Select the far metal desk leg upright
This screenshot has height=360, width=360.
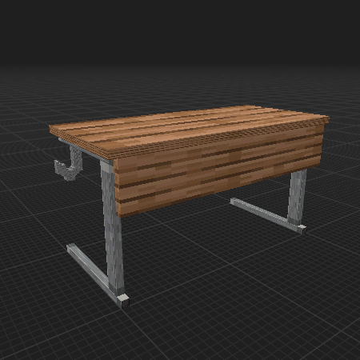[297, 197]
